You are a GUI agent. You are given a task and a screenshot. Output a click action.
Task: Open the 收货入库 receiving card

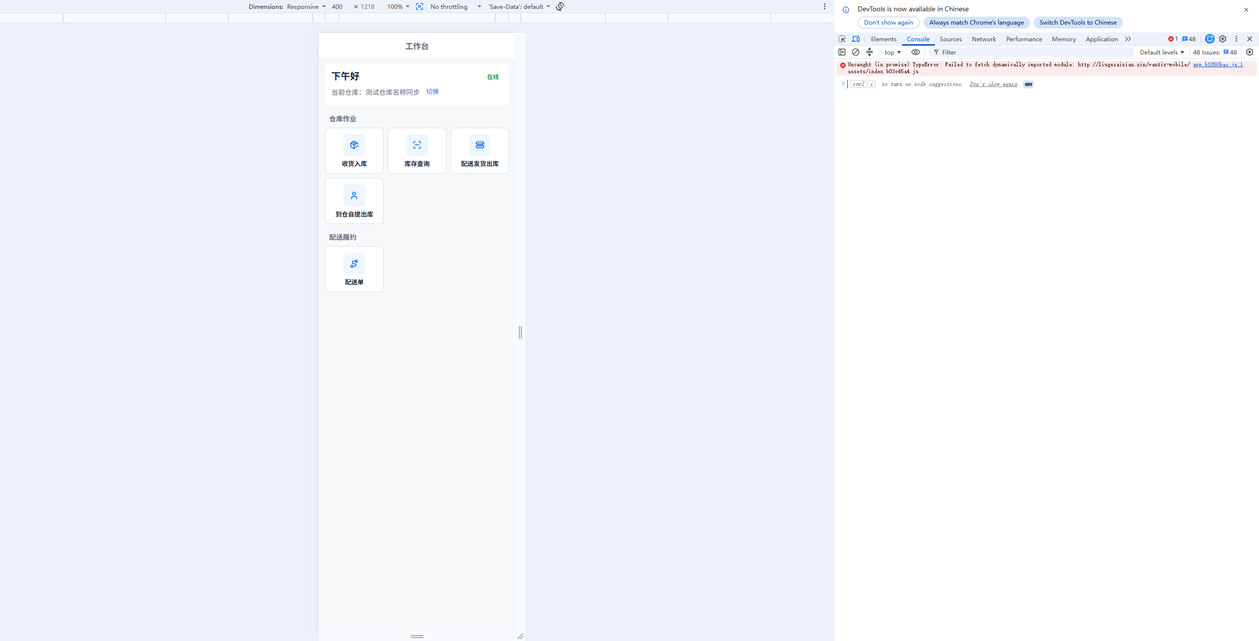[x=354, y=151]
